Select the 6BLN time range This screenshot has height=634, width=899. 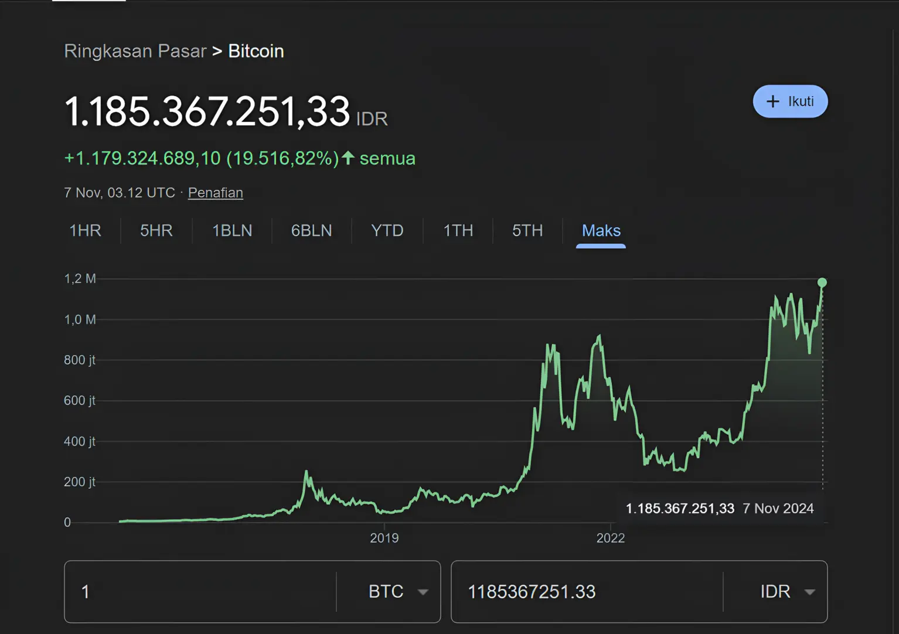click(311, 231)
